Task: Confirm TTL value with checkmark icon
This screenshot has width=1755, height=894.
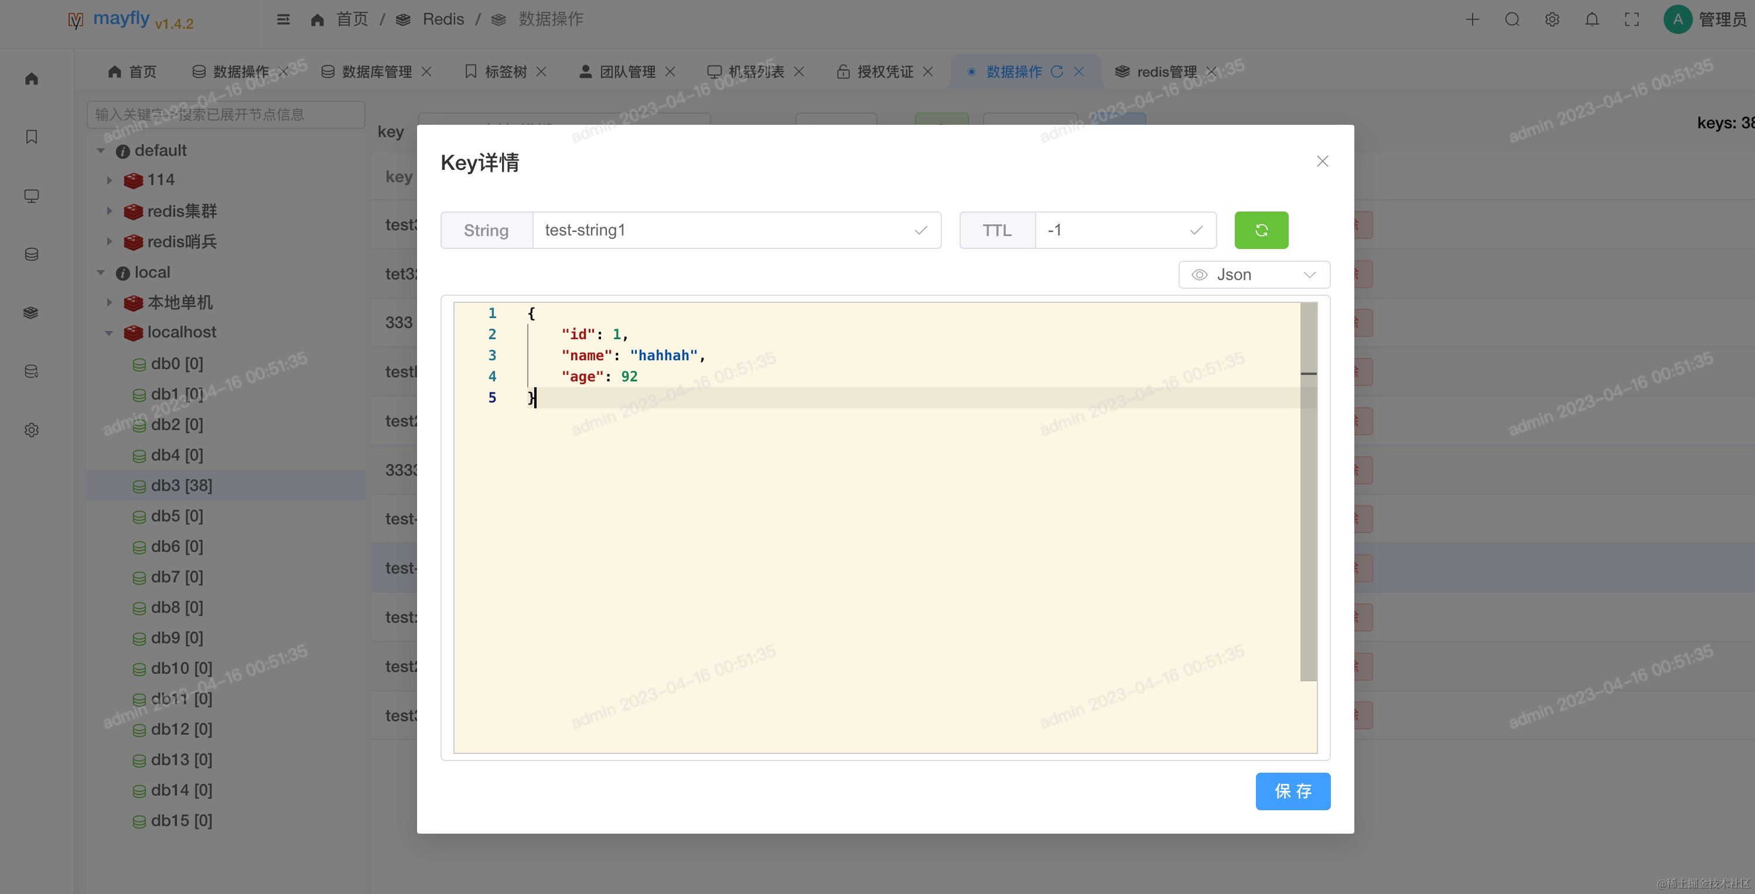Action: pyautogui.click(x=1196, y=230)
